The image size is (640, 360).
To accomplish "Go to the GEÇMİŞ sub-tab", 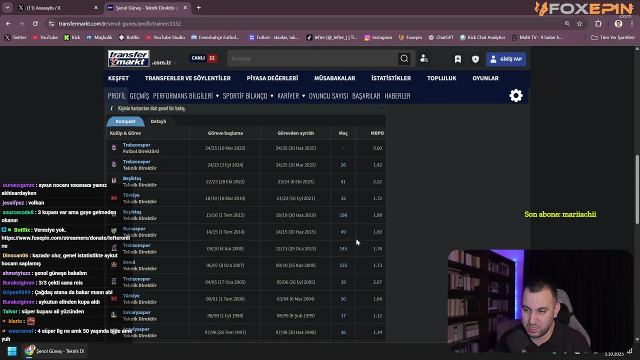I will pos(139,96).
